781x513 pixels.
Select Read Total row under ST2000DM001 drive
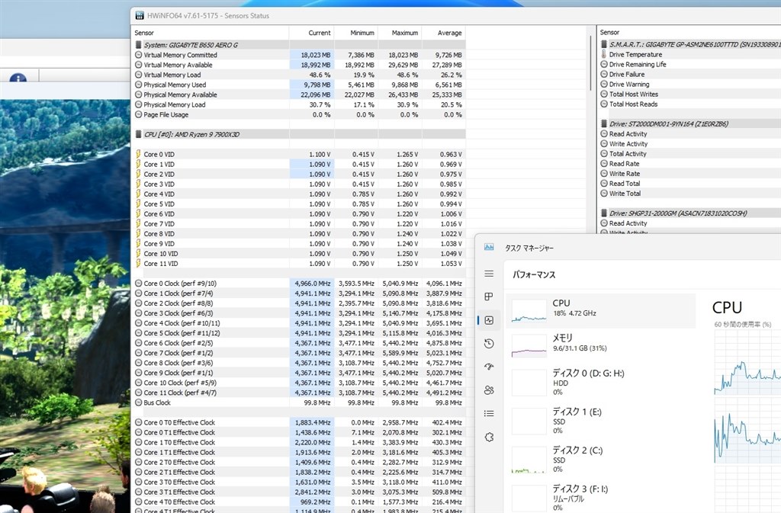[x=689, y=184]
